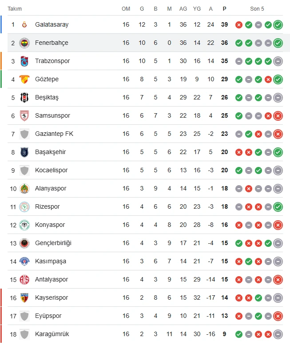
Task: Click the Kayserispor club crest
Action: coord(24,298)
